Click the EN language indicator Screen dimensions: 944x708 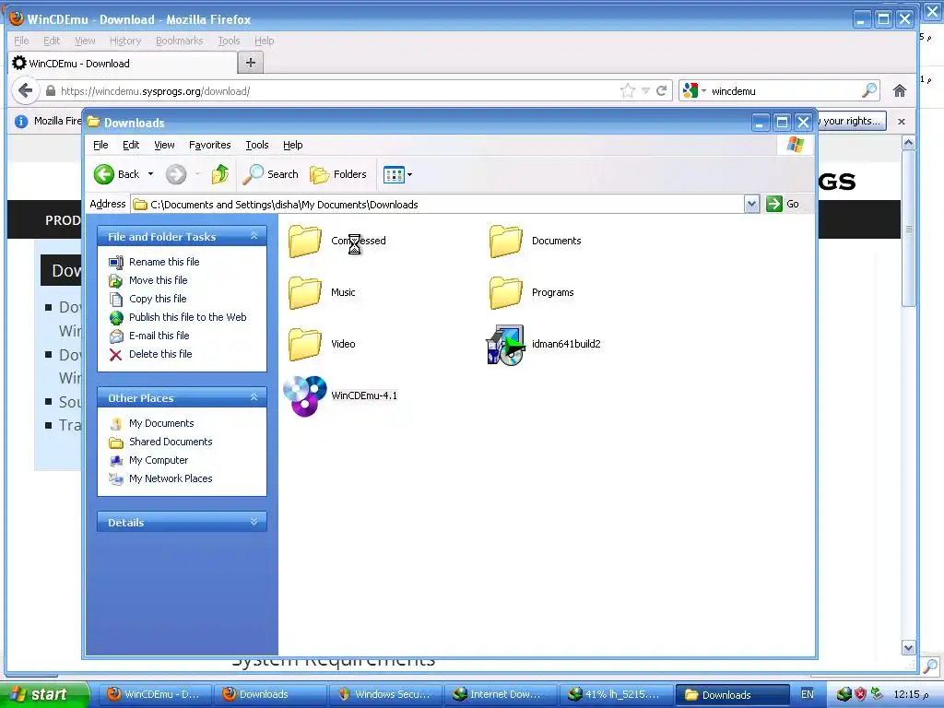coord(807,694)
